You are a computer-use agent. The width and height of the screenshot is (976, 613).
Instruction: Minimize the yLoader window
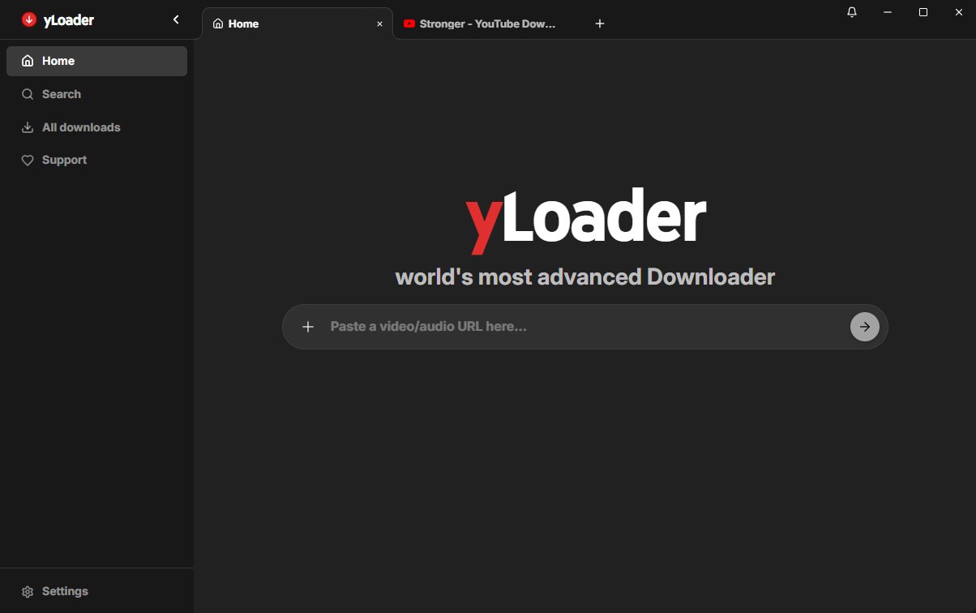pos(888,12)
